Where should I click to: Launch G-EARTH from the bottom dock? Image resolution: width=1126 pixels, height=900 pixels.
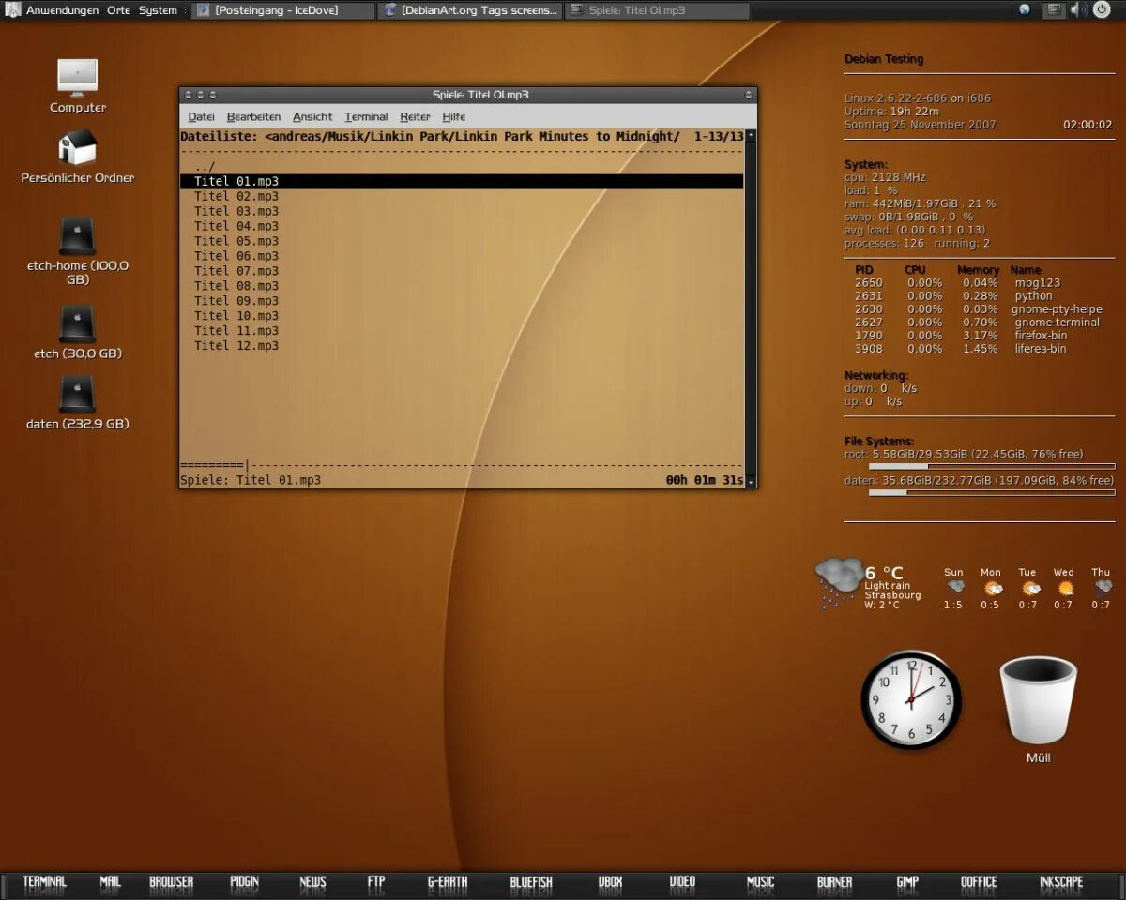[447, 882]
